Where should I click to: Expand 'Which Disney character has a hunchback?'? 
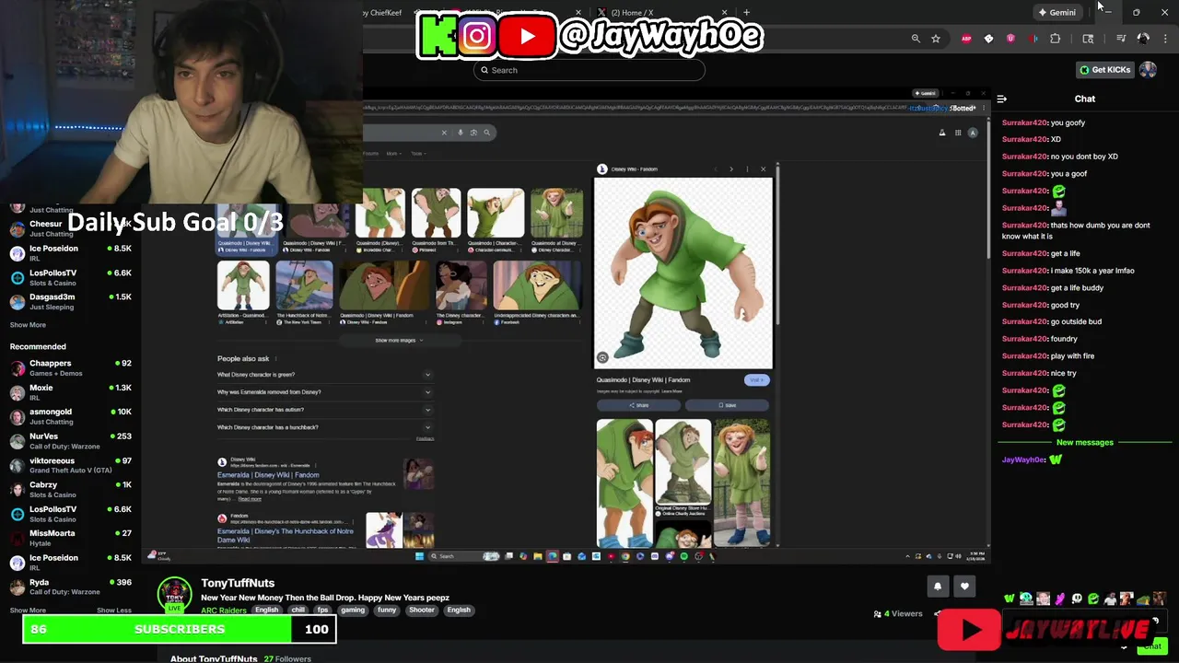coord(324,427)
